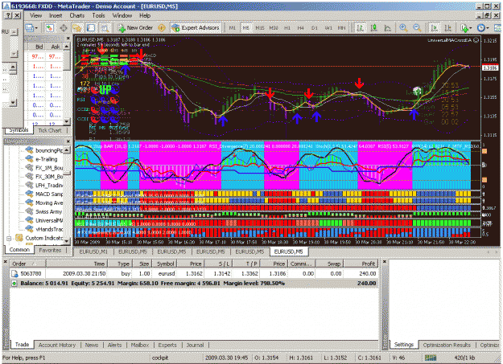Select the M1 timeframe
This screenshot has height=364, width=503.
233,28
